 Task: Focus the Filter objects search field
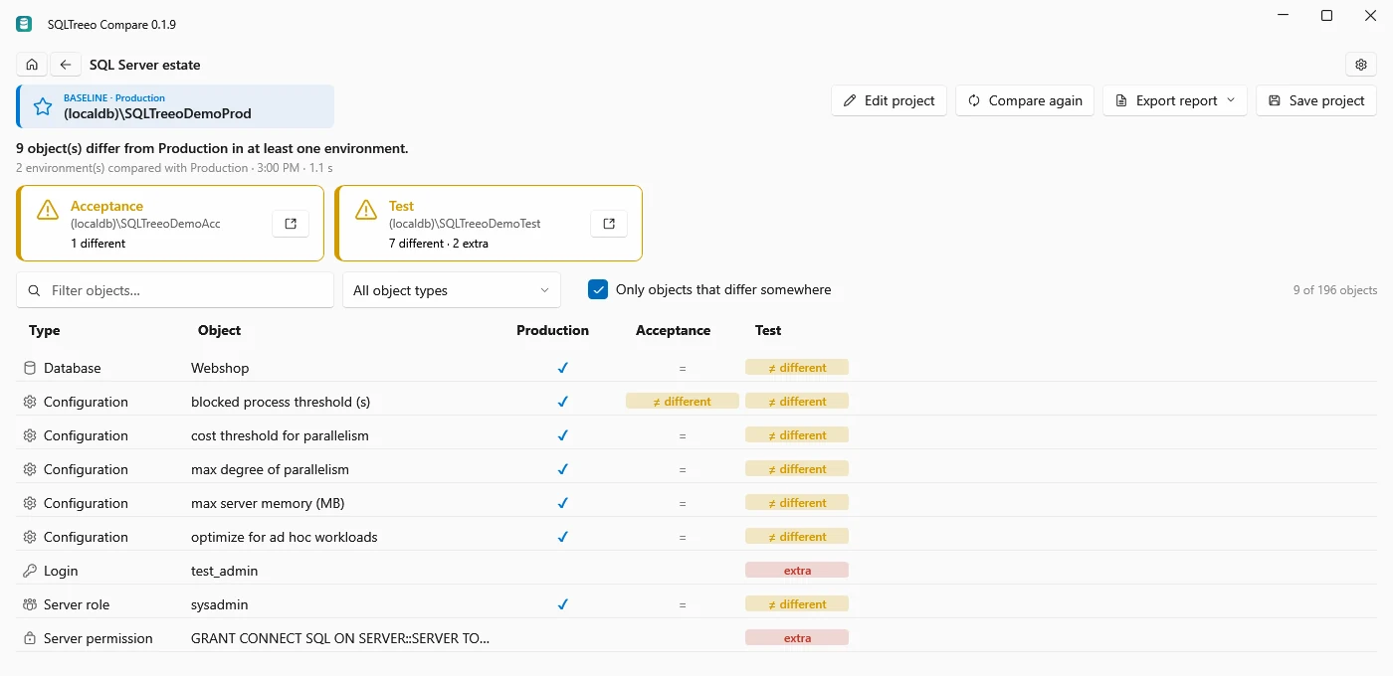(175, 290)
